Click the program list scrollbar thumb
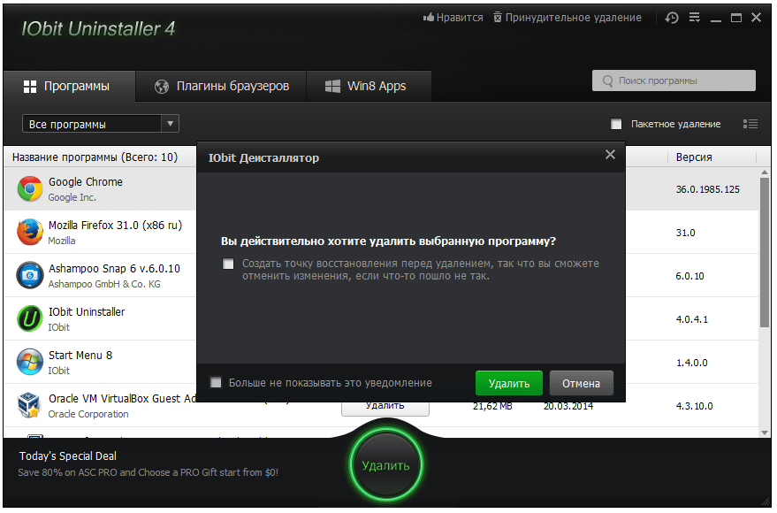 point(765,253)
